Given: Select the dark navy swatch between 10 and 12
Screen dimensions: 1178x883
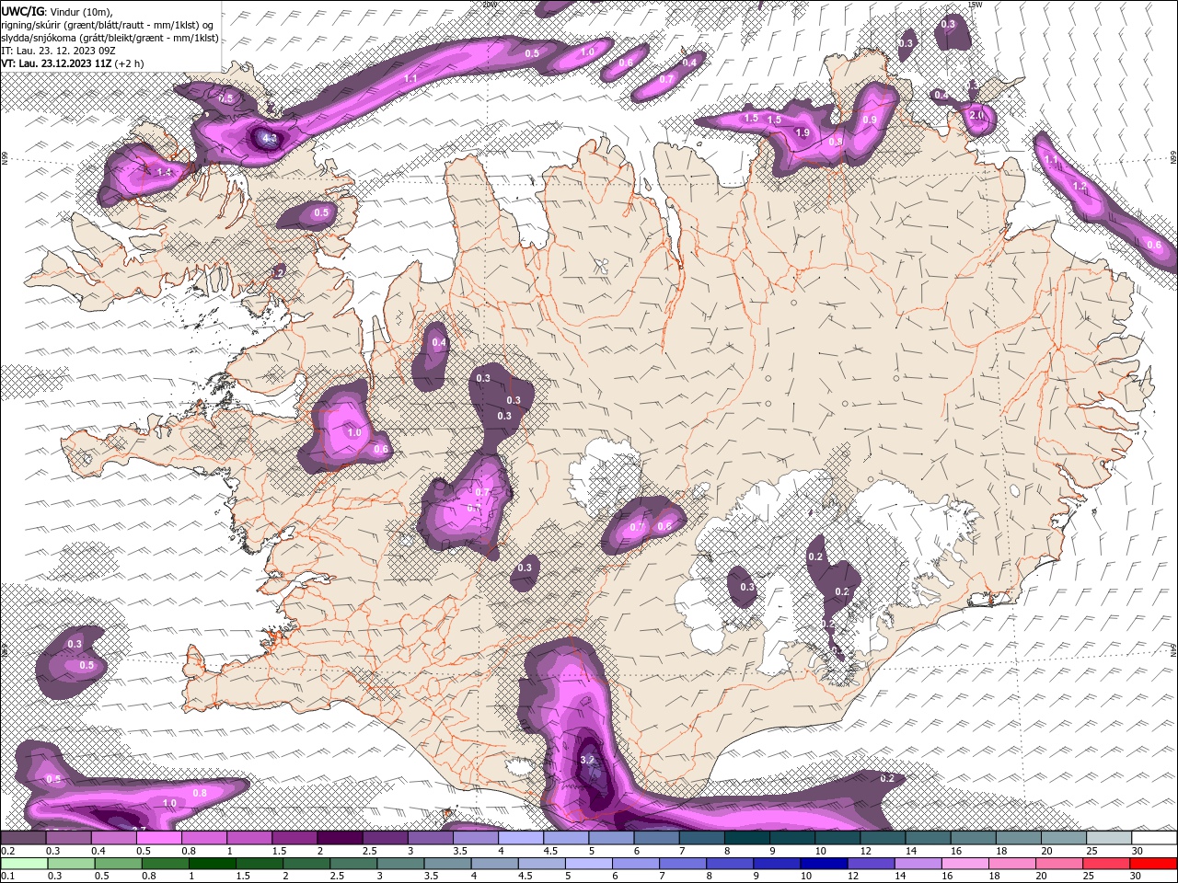Looking at the screenshot, I should [x=823, y=864].
